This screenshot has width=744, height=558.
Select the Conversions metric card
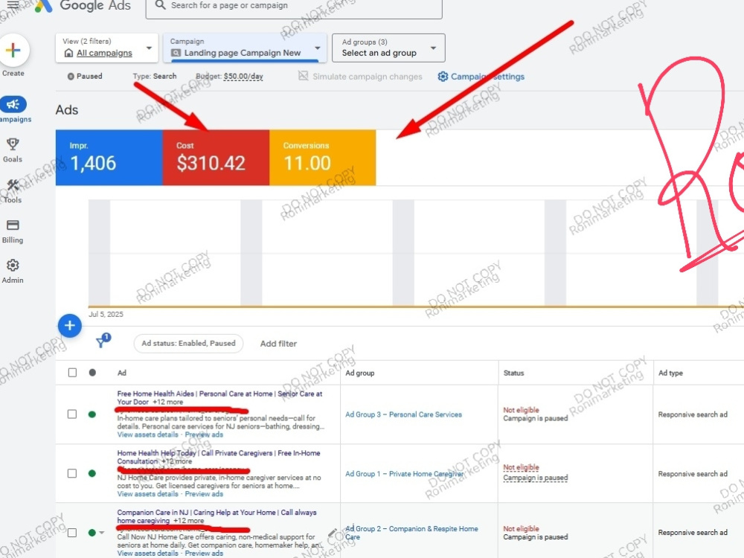pos(323,158)
